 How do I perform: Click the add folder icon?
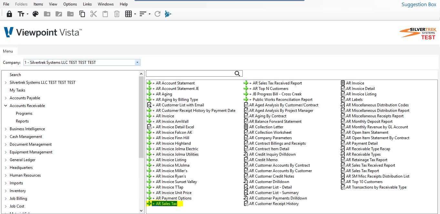tap(47, 14)
